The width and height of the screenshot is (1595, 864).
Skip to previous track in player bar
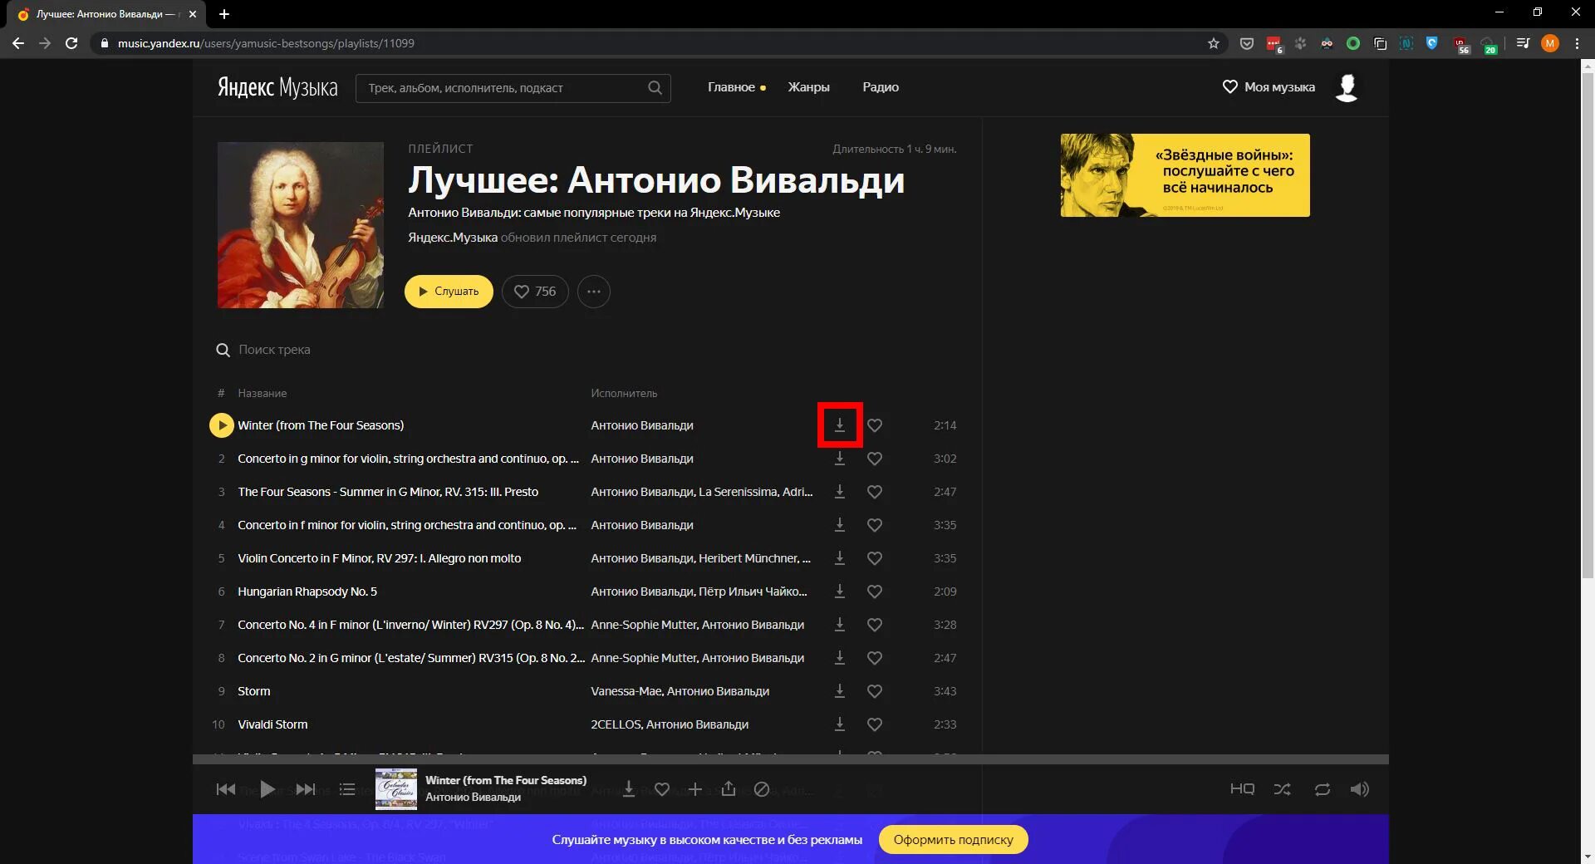click(x=225, y=789)
